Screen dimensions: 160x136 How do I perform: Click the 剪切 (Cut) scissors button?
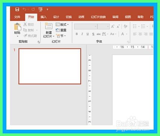(x=28, y=25)
